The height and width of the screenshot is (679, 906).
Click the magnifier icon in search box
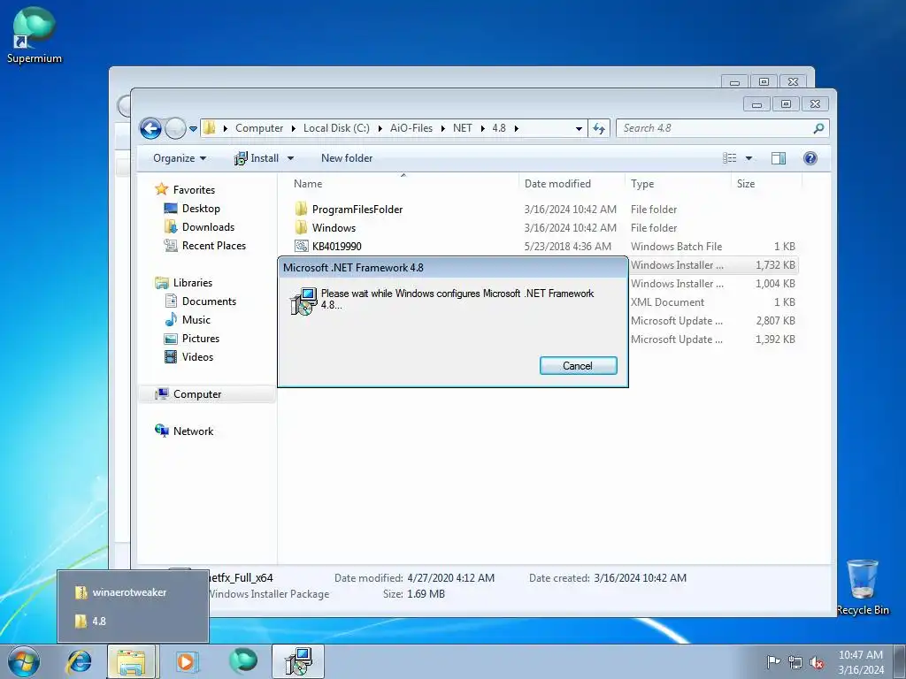click(x=818, y=128)
